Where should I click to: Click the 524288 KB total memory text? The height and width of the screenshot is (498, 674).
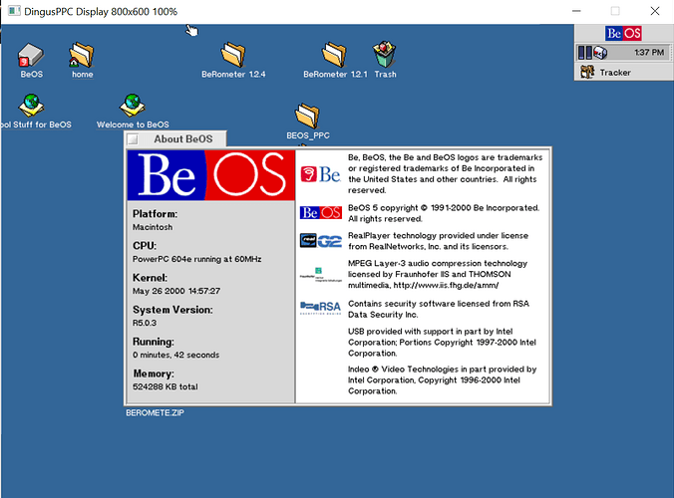(166, 386)
